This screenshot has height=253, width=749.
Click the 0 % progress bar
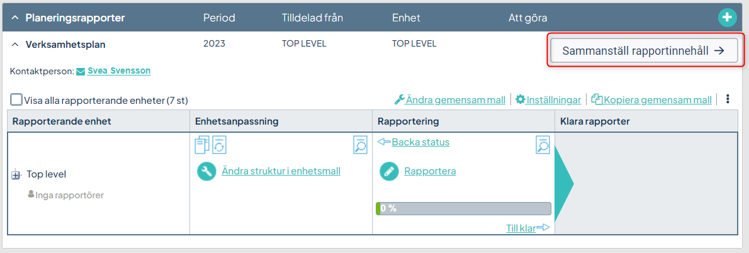coord(463,208)
